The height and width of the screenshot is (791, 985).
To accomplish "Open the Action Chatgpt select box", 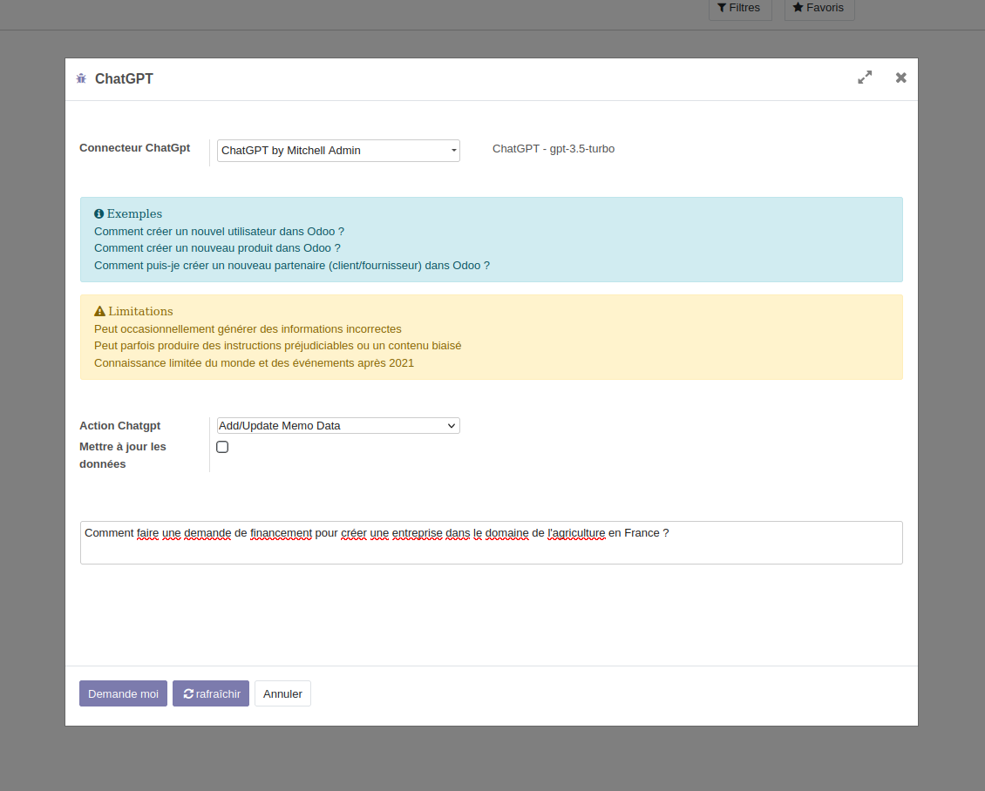I will pyautogui.click(x=338, y=426).
